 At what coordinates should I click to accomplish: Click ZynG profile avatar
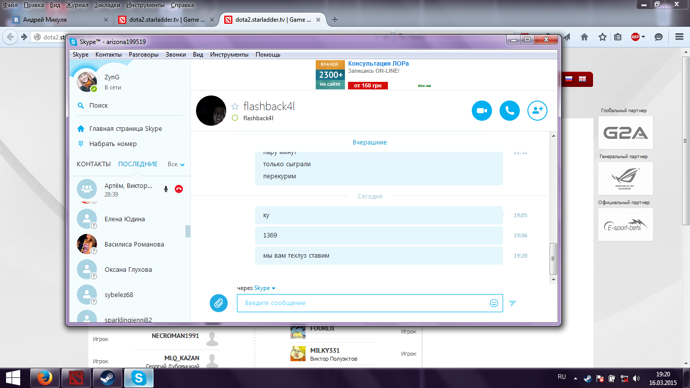coord(87,81)
